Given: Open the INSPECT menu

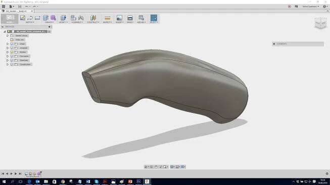Looking at the screenshot, I should 107,22.
